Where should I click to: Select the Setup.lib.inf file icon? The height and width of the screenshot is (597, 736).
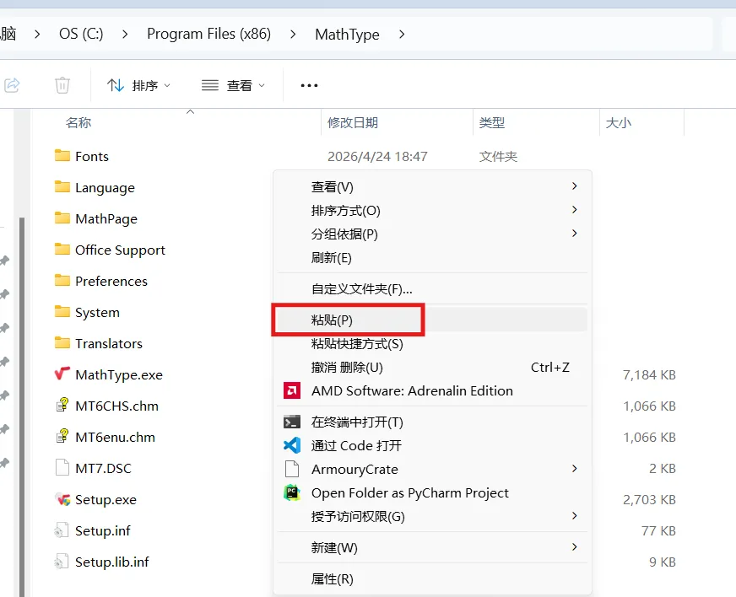coord(62,562)
